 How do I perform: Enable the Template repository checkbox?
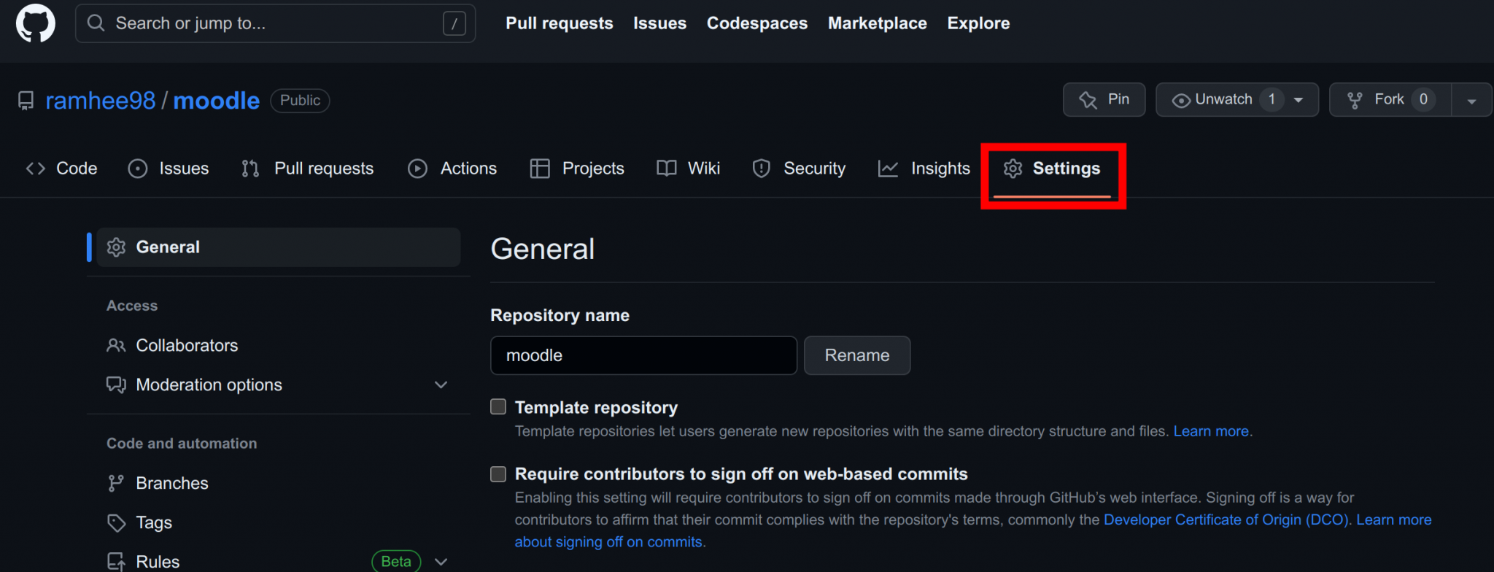(498, 406)
